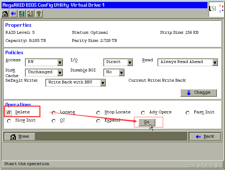Select the Slow Init radio button
Viewport: 225px width, 170px height.
[x=9, y=121]
